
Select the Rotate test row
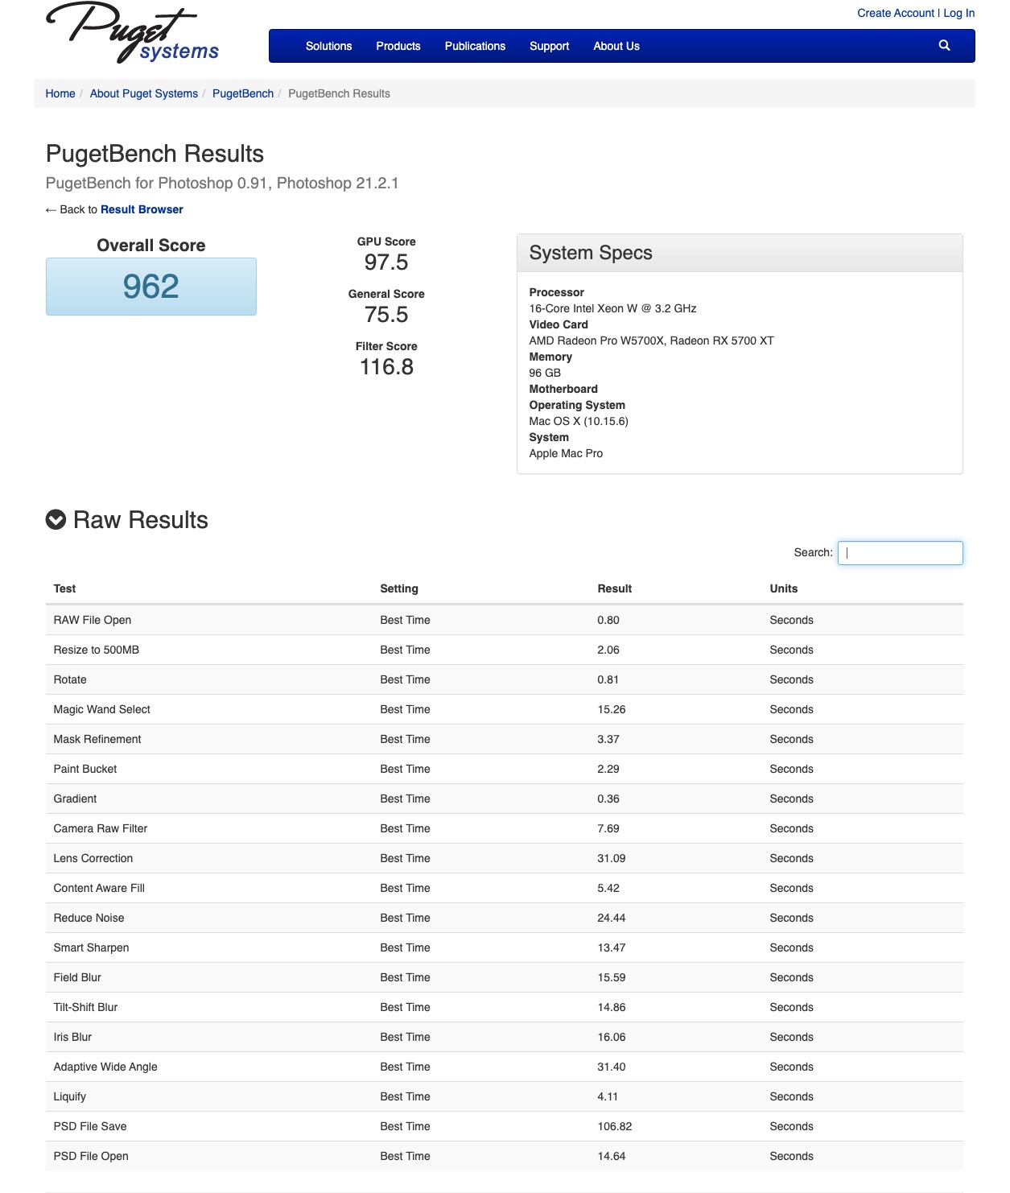tap(505, 679)
